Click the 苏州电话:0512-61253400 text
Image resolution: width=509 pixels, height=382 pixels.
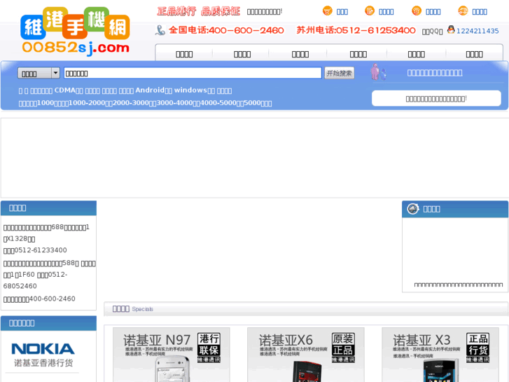[356, 30]
